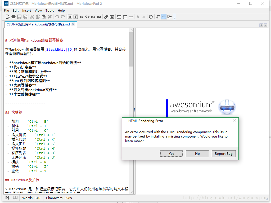Screen dimensions: 271x203
Task: Apply italic formatting
Action: [x=75, y=17]
